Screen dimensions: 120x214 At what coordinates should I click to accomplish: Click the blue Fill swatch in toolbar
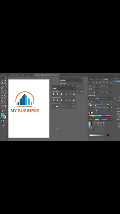pos(2,115)
